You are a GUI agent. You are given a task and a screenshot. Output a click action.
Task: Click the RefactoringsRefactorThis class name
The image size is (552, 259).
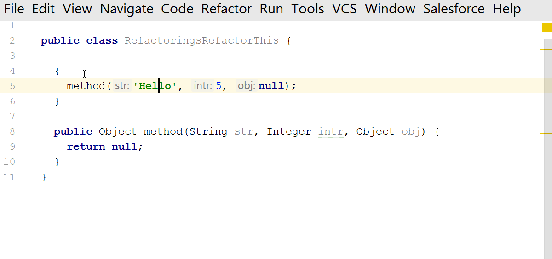201,40
